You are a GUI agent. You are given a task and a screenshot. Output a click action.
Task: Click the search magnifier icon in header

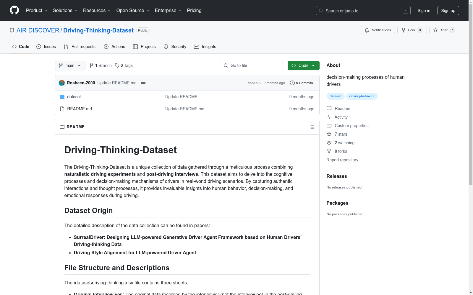click(321, 11)
